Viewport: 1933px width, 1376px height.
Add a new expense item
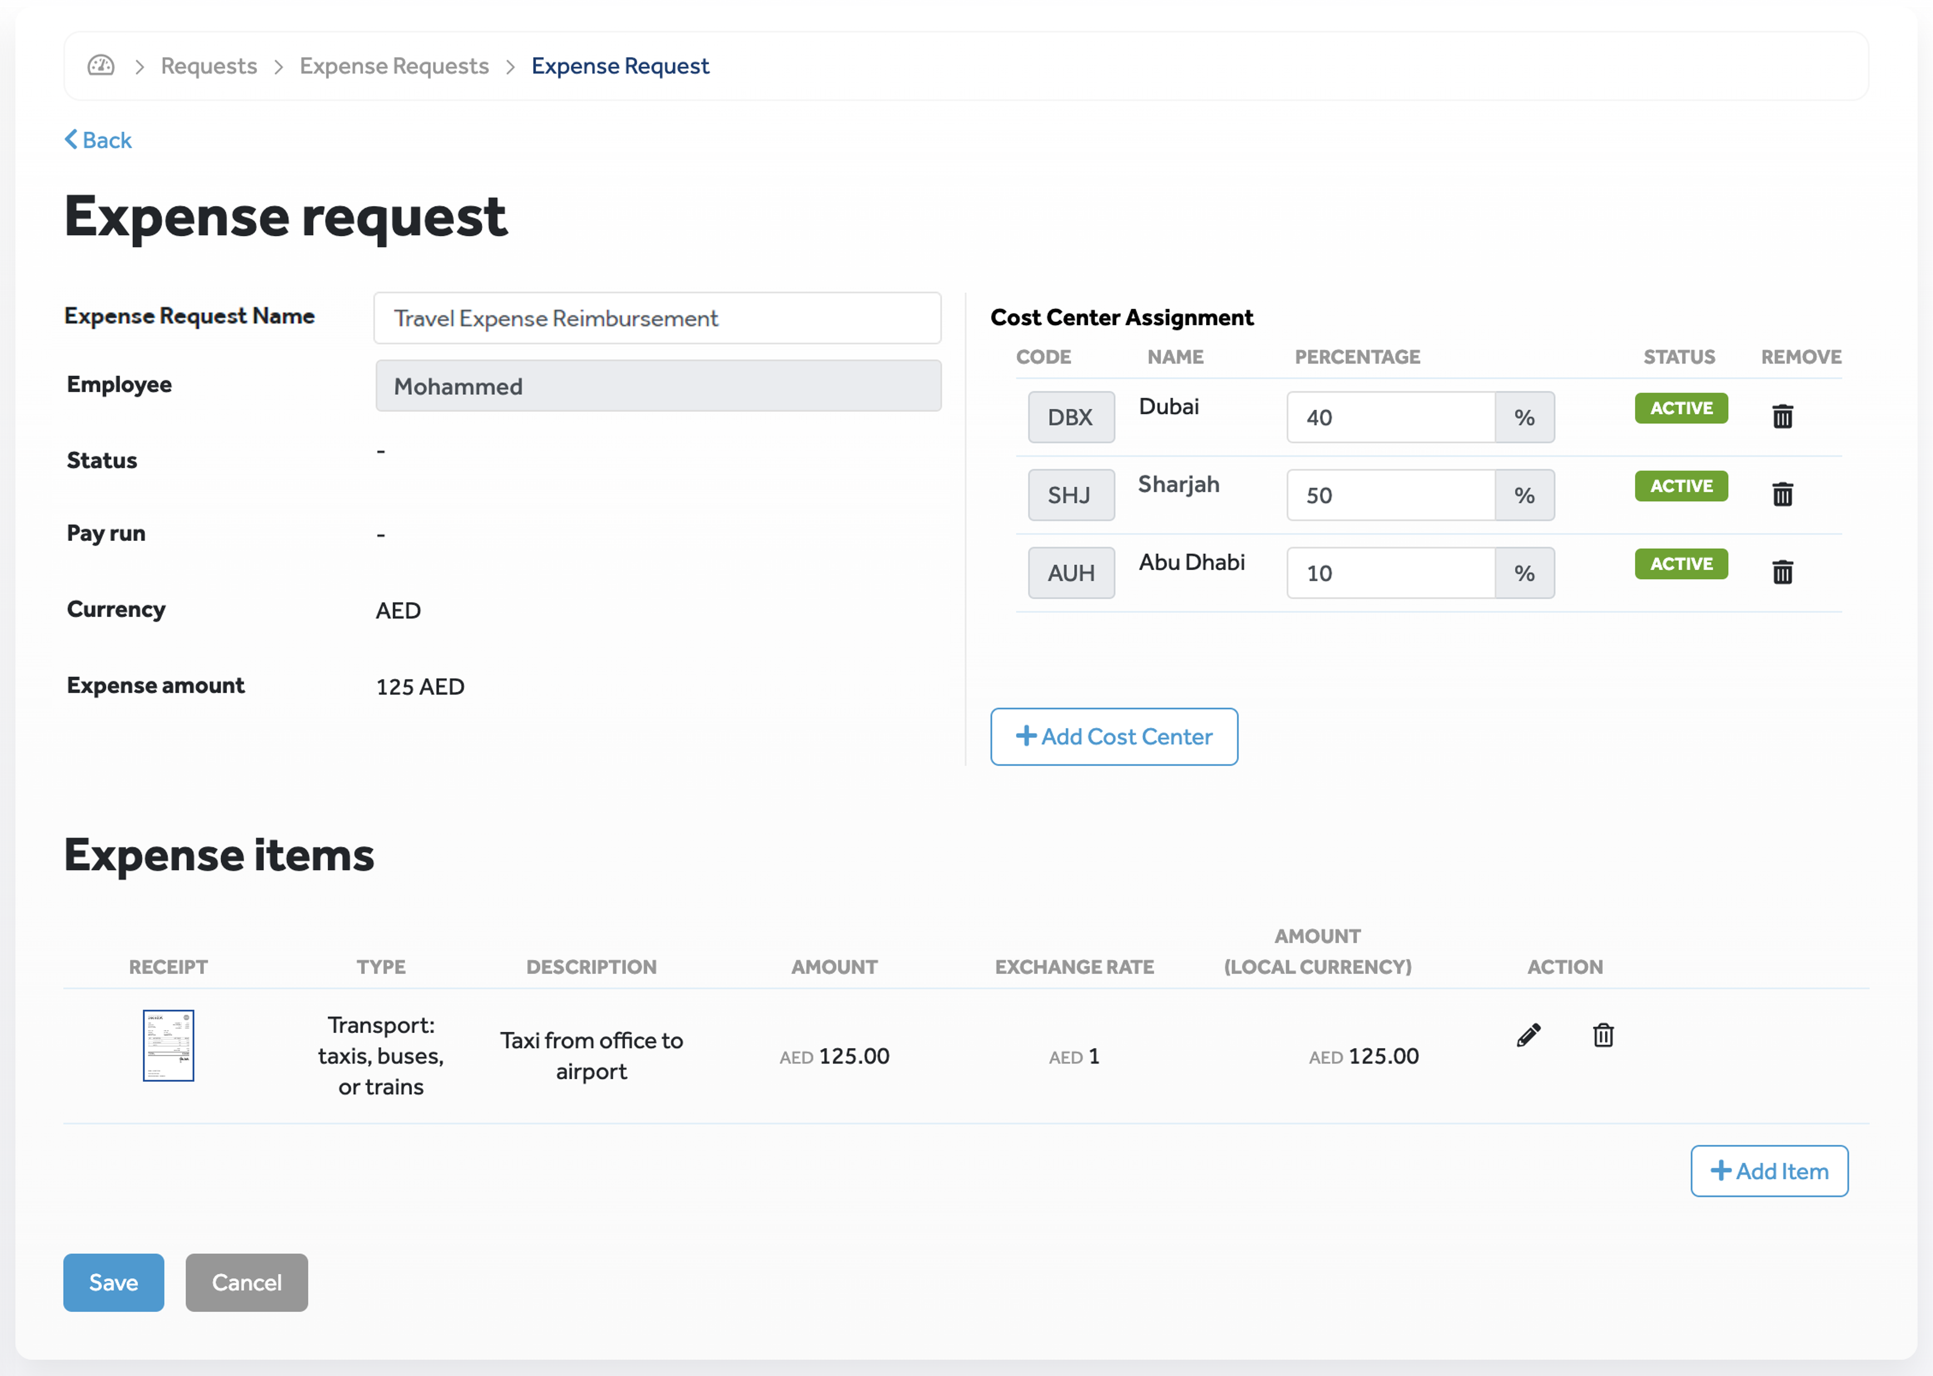click(x=1770, y=1171)
